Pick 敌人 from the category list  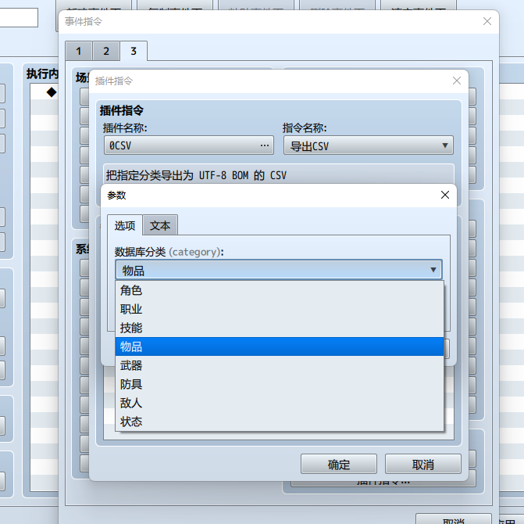tap(280, 403)
